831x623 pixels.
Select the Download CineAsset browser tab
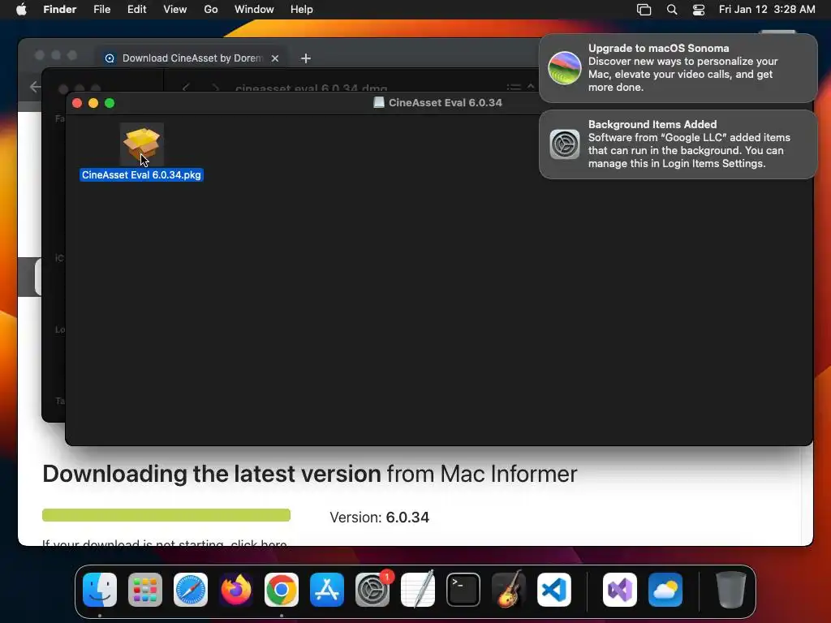click(192, 58)
